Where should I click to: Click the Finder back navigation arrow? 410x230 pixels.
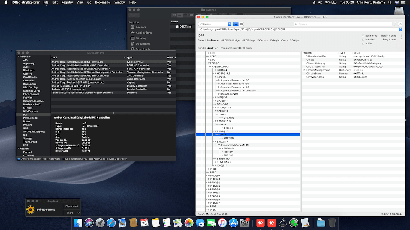(x=131, y=15)
